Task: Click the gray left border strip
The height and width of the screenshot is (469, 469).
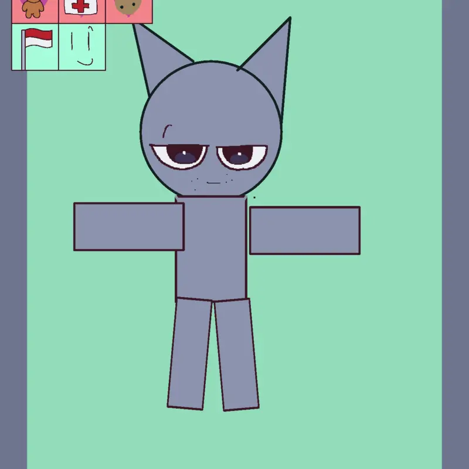Action: click(x=13, y=269)
